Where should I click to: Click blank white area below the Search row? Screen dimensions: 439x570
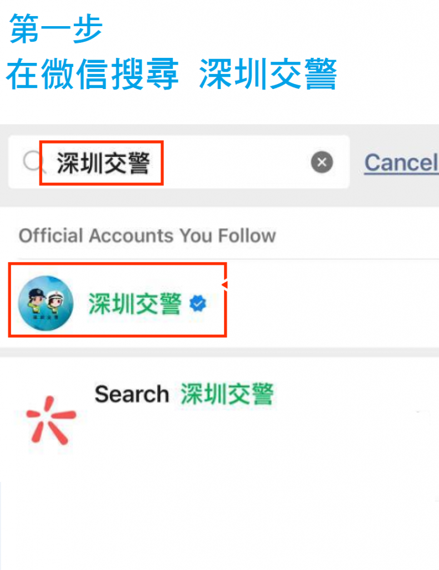click(219, 509)
